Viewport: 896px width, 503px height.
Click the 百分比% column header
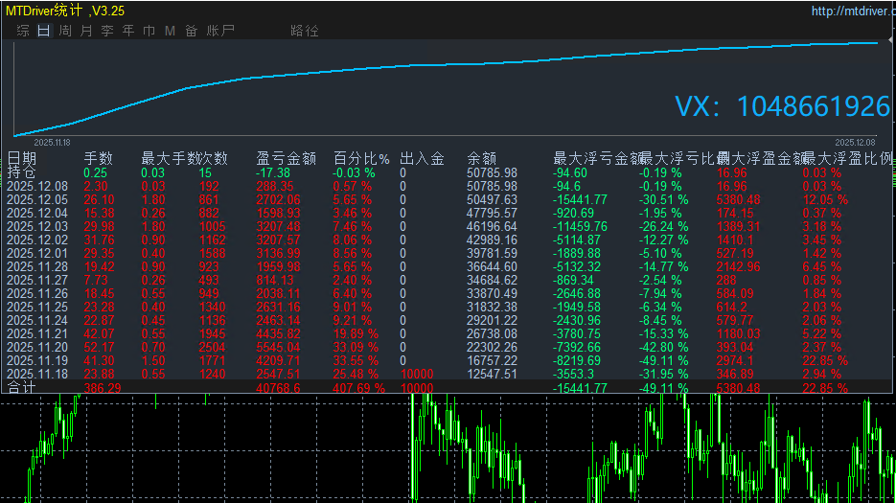361,158
